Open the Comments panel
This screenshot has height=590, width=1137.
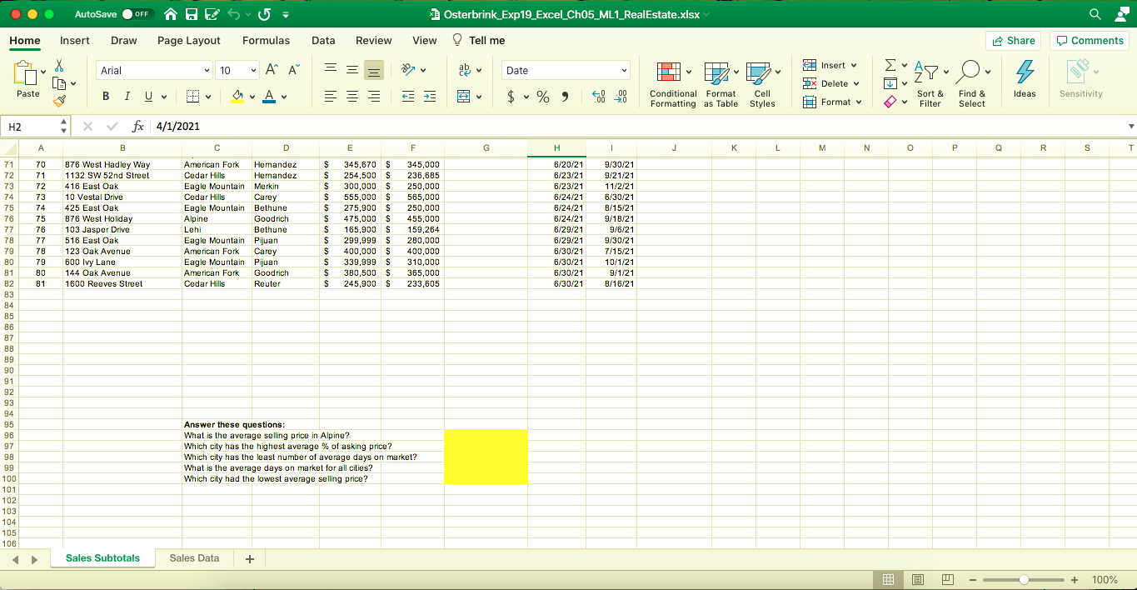(1090, 40)
